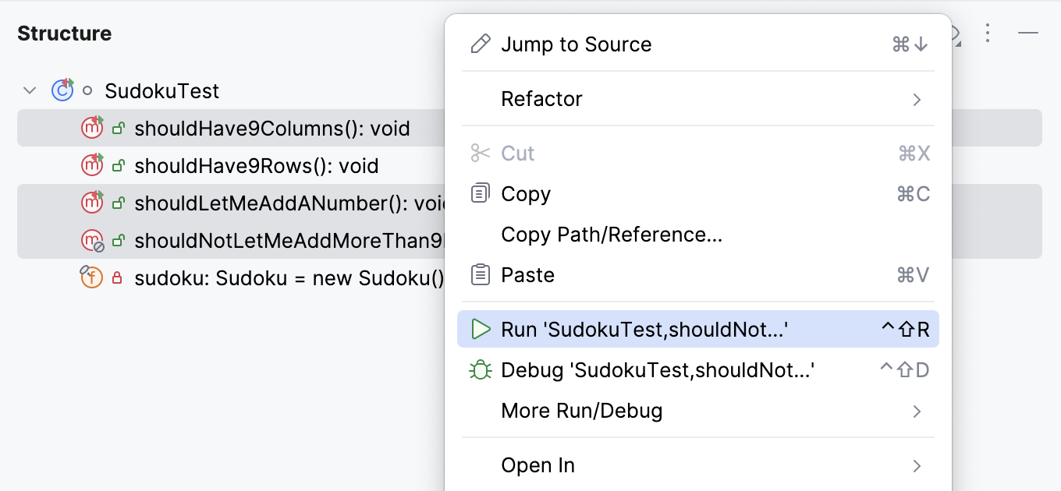
Task: Open the Refactor submenu arrow
Action: click(x=917, y=99)
